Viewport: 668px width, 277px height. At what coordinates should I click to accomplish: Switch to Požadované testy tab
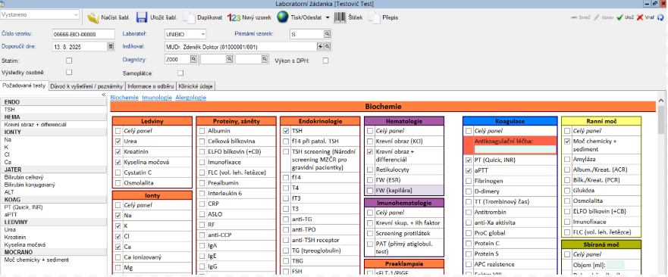[24, 86]
